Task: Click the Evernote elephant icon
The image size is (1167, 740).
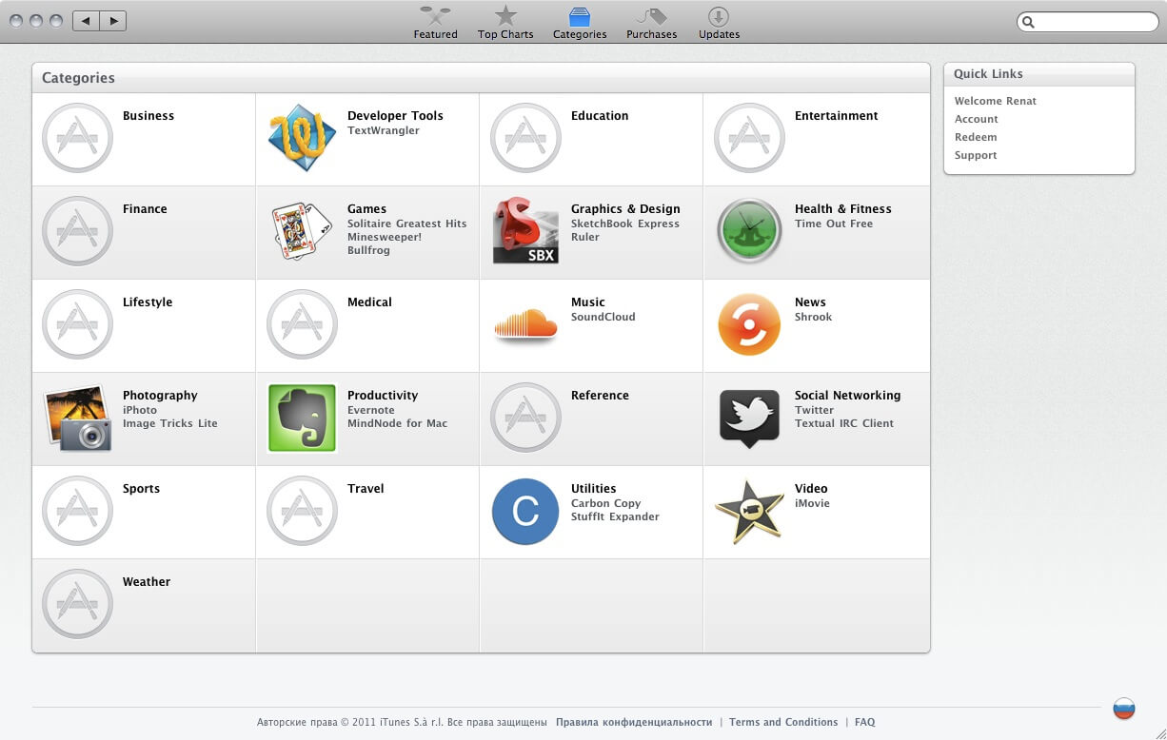Action: [302, 418]
